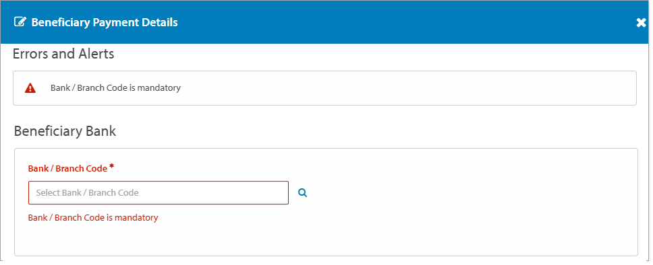653x265 pixels.
Task: Click the Errors and Alerts heading
Action: point(63,54)
